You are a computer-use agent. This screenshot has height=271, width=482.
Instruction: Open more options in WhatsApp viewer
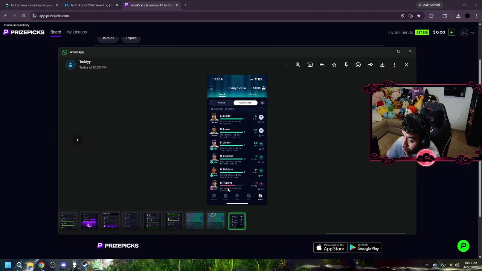tap(394, 65)
